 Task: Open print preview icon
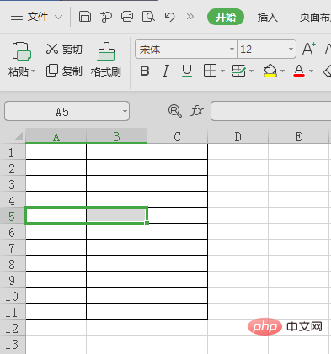148,17
